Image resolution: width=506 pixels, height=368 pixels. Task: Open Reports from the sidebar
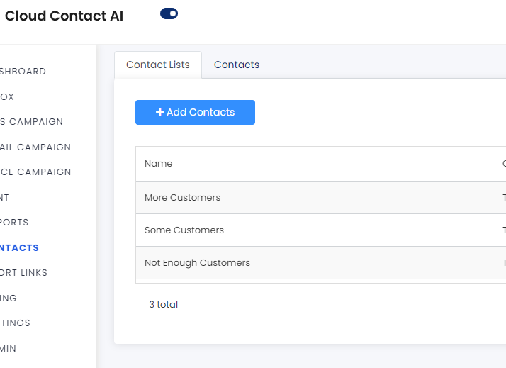point(14,223)
